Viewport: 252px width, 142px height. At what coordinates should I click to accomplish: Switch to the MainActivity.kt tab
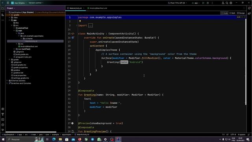[76, 8]
